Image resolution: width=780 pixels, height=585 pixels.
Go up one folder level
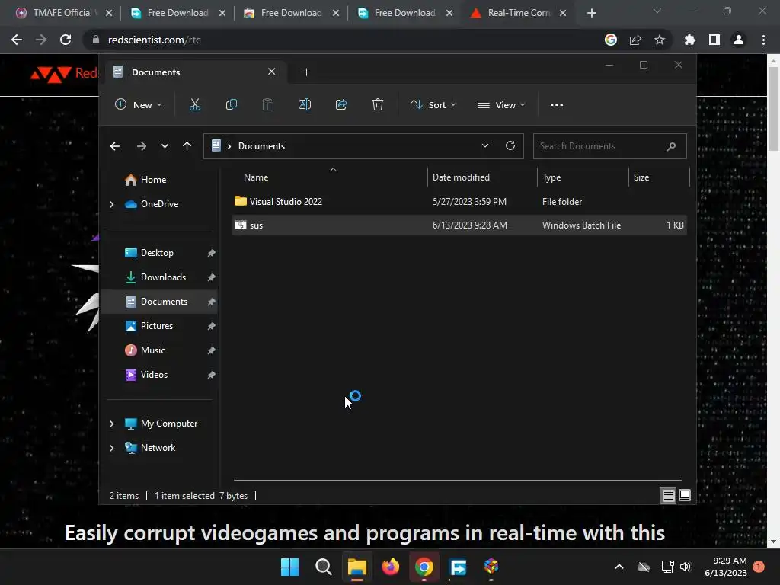187,145
